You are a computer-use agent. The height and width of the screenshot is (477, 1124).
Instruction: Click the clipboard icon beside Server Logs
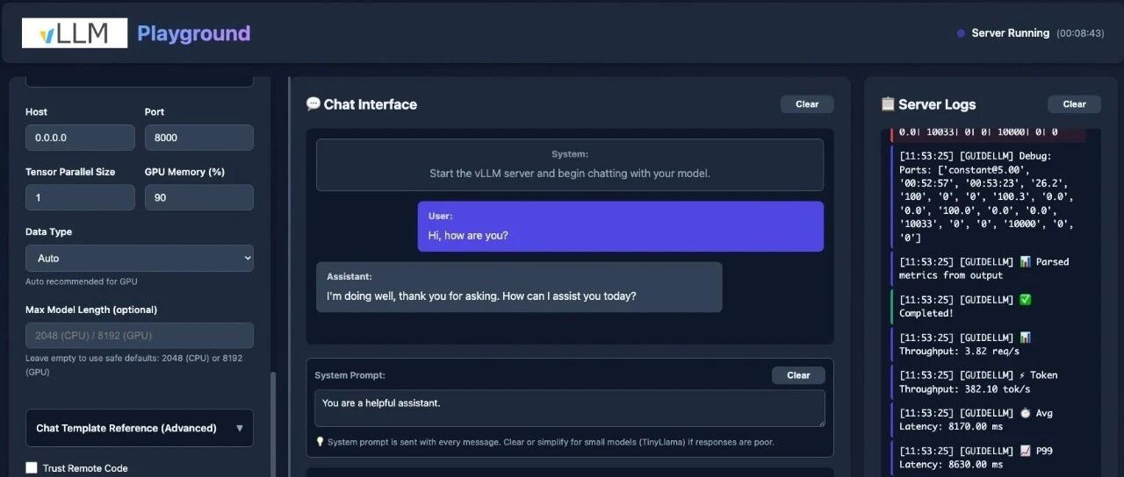click(888, 103)
